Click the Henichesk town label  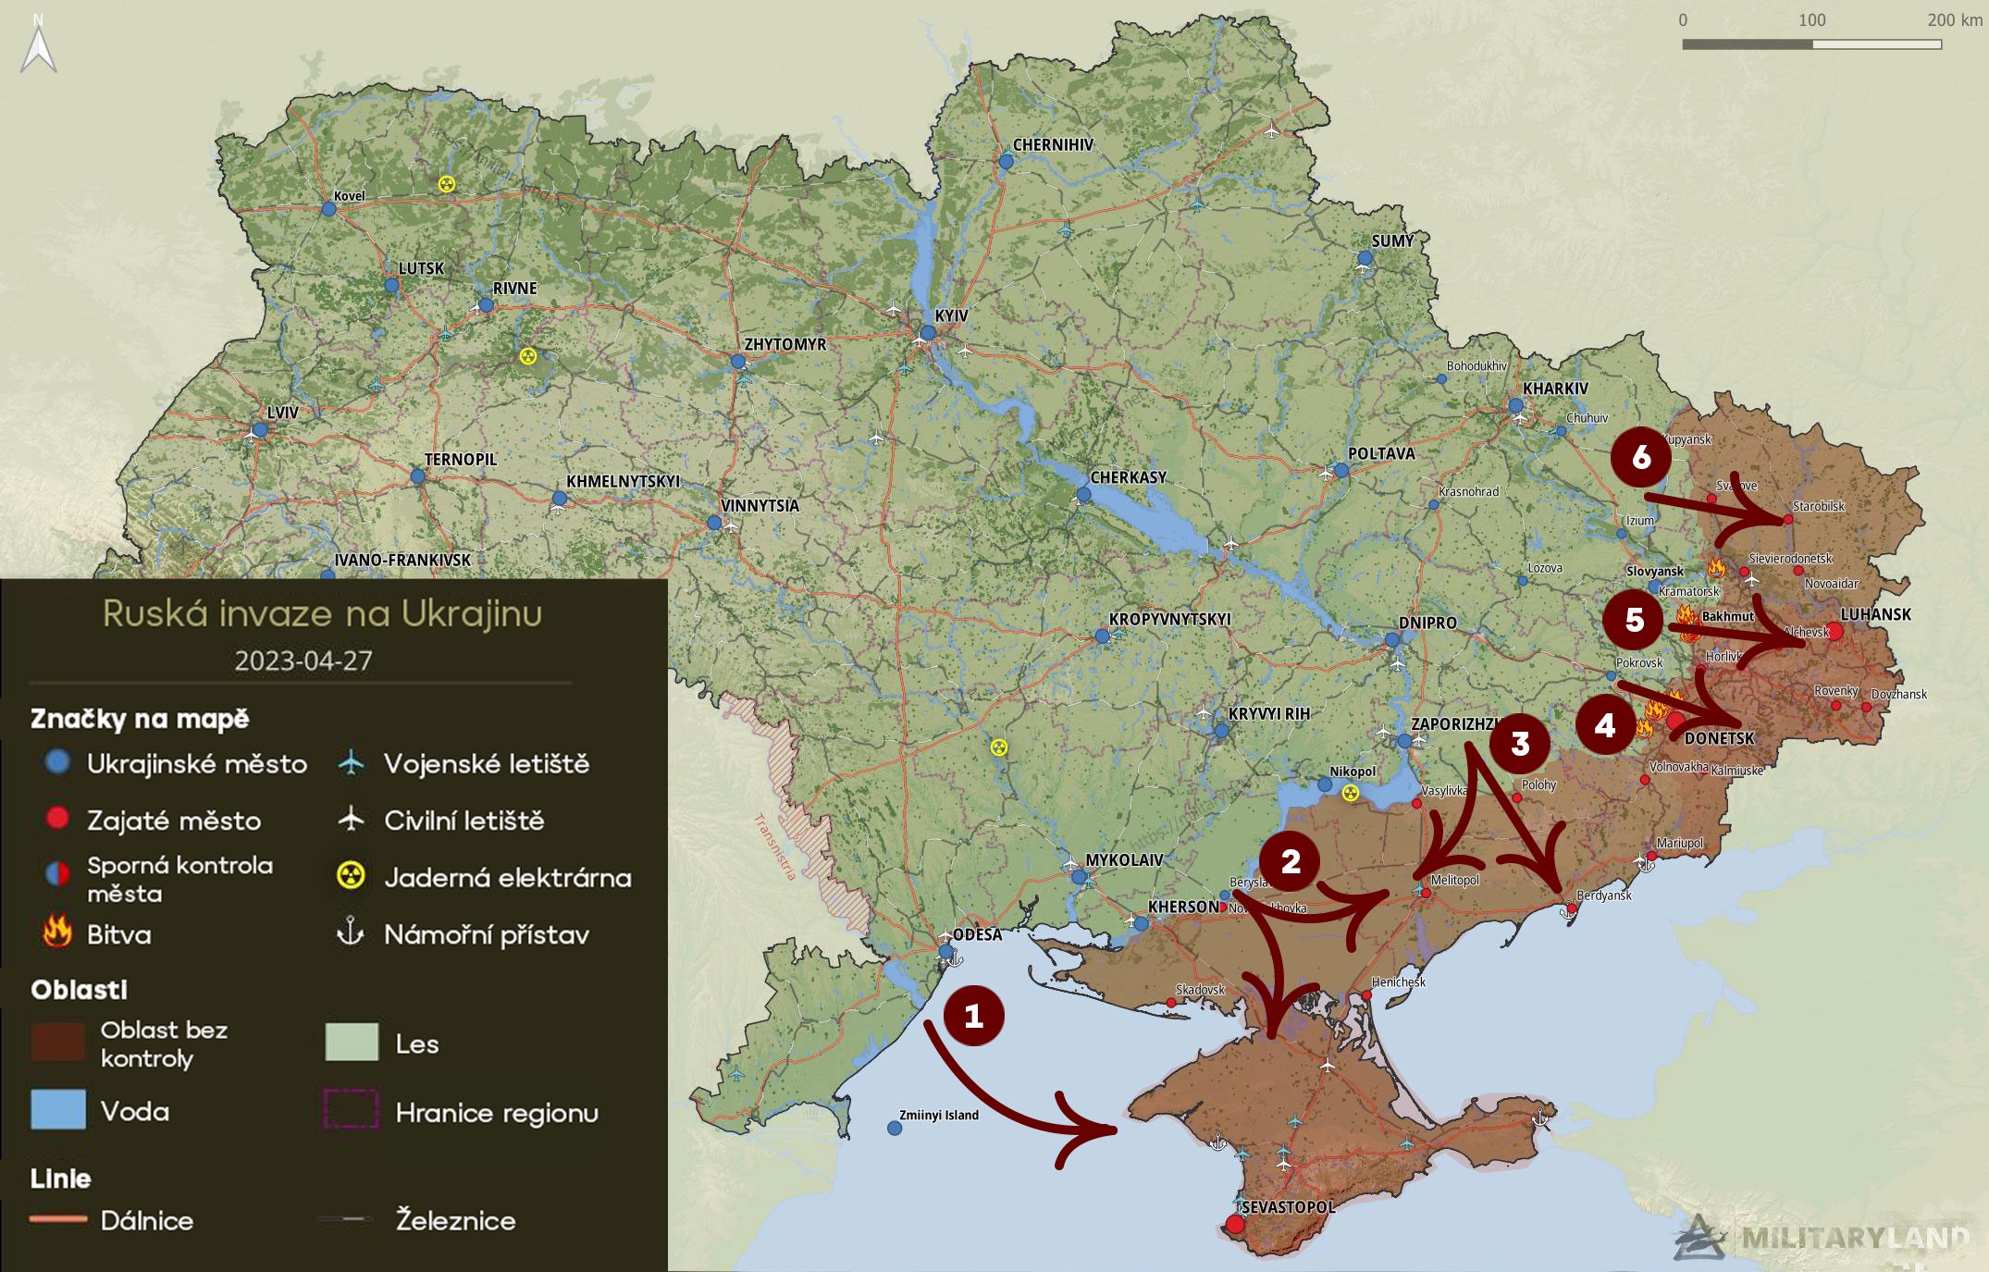click(1398, 982)
